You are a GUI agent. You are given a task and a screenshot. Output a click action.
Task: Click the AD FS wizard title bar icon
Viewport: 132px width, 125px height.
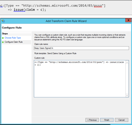click(x=3, y=21)
